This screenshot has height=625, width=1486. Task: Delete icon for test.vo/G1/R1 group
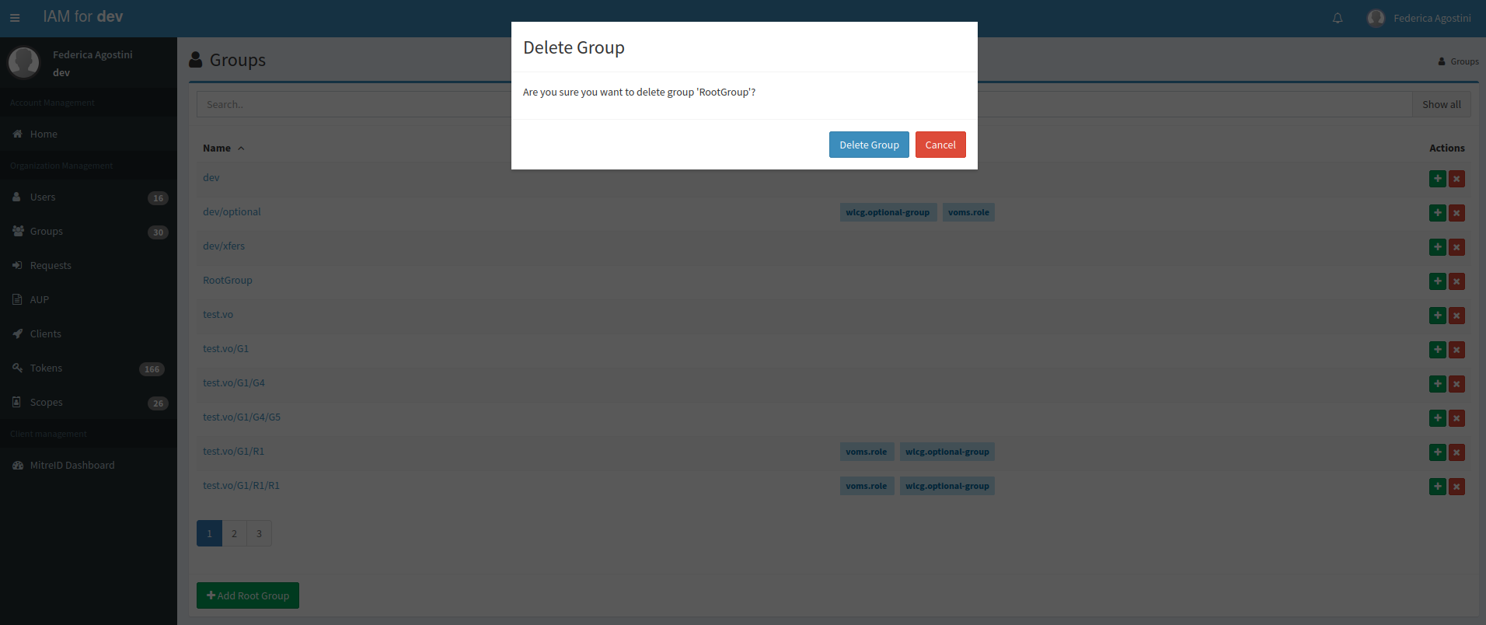[x=1457, y=452]
